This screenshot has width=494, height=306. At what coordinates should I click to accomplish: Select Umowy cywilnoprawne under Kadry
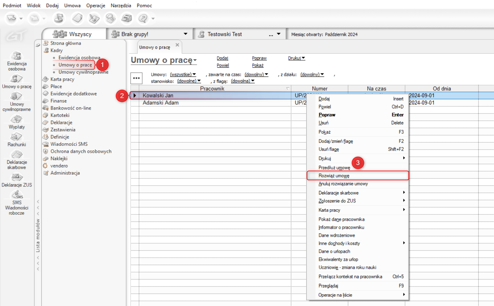point(83,72)
